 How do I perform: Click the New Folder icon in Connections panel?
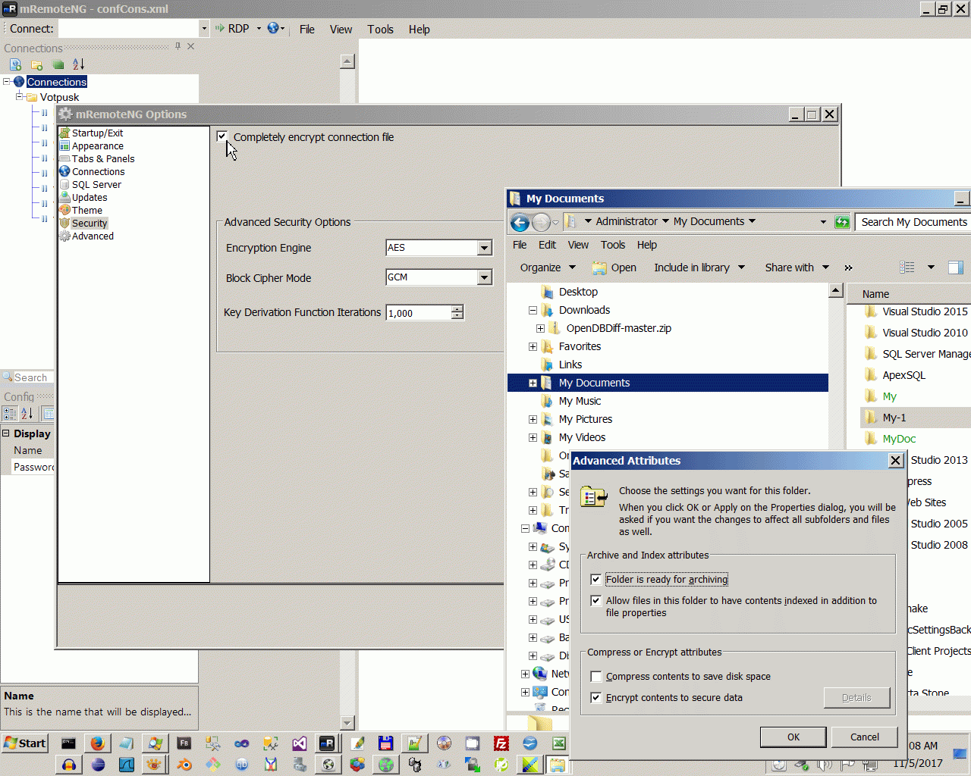pos(36,64)
